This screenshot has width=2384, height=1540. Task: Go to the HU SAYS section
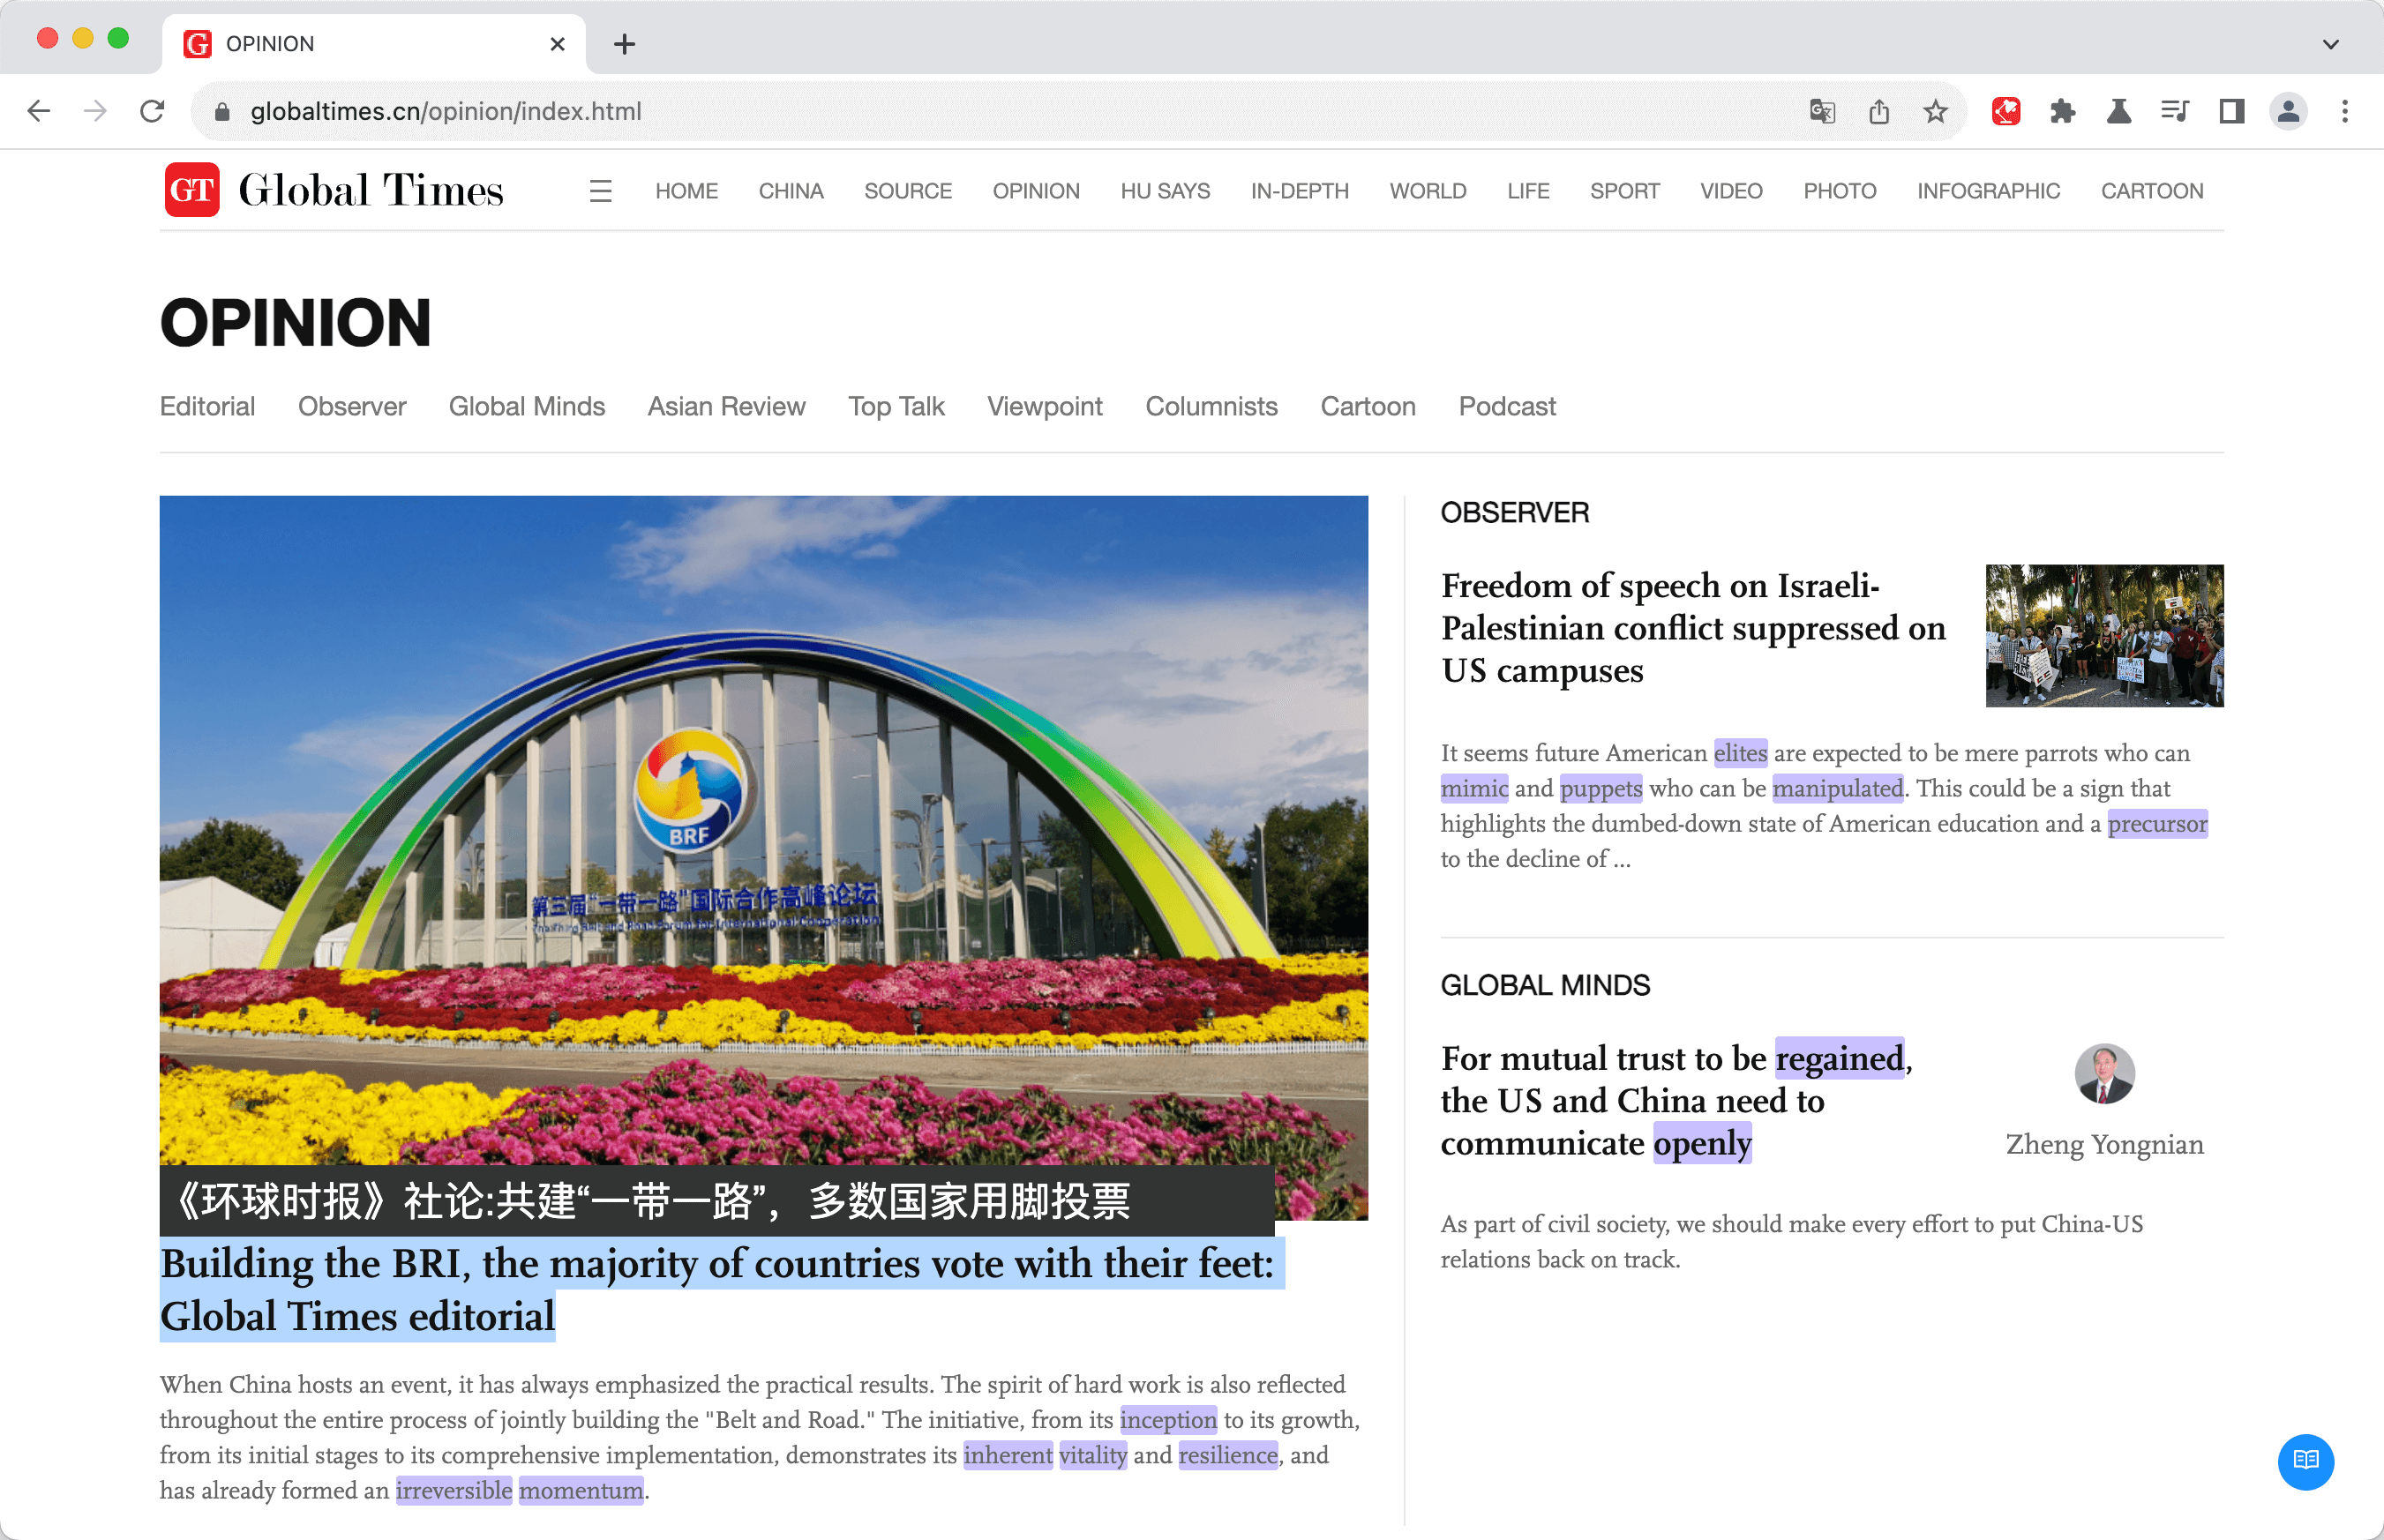click(1165, 191)
